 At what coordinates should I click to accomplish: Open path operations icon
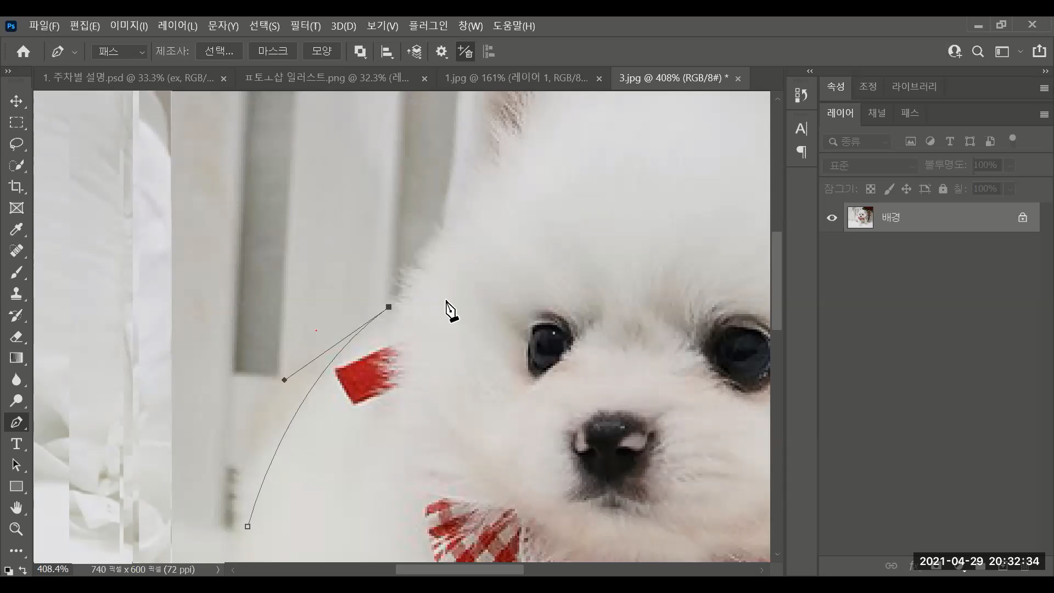(360, 52)
